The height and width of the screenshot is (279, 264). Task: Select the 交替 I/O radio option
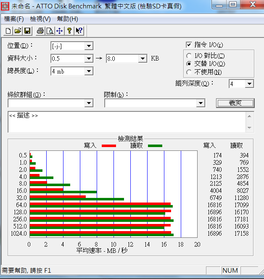[189, 64]
